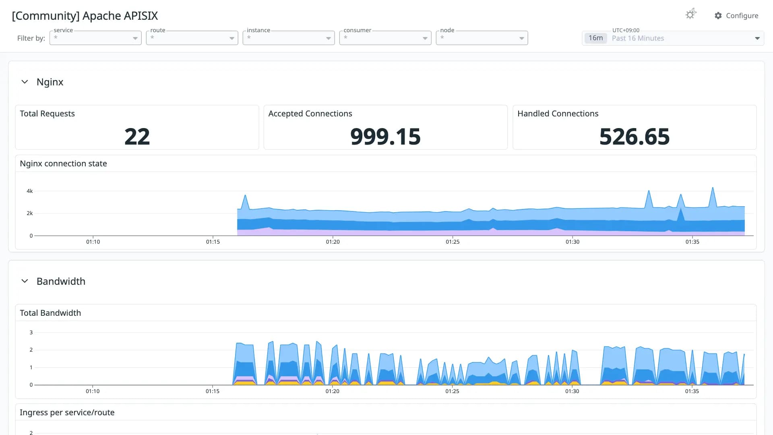773x435 pixels.
Task: Open the Past 16 Minutes time range selector
Action: click(673, 38)
